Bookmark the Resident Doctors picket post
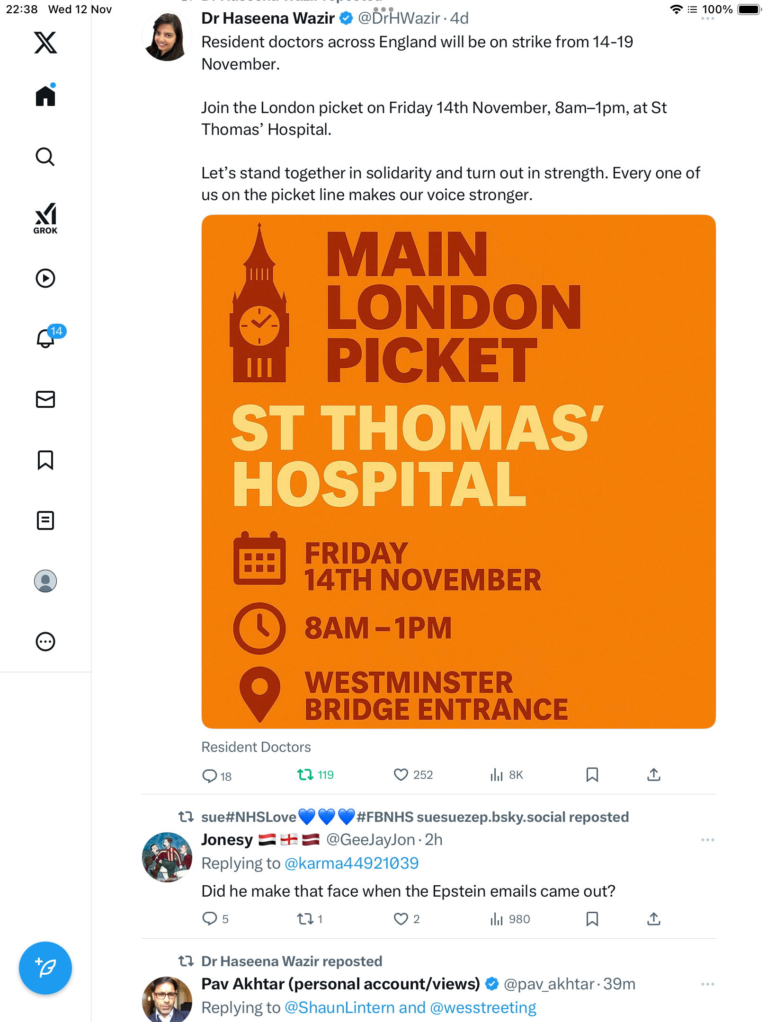Image resolution: width=767 pixels, height=1022 pixels. (x=592, y=775)
